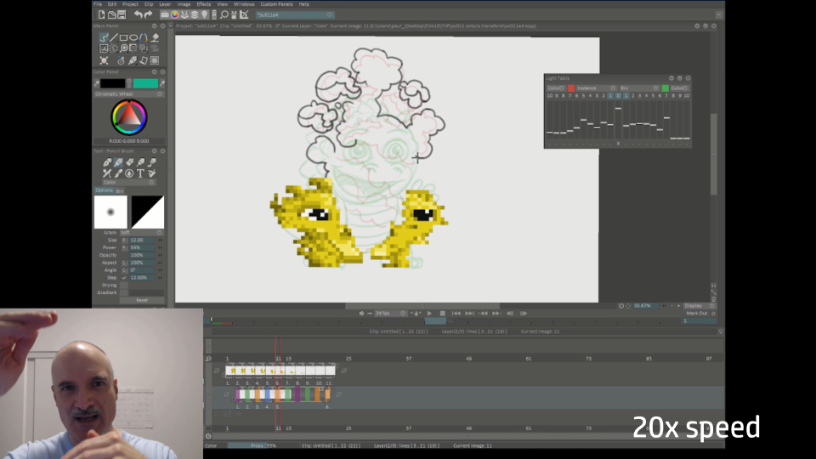Toggle the Gradient checkbox
This screenshot has height=459, width=816.
124,292
